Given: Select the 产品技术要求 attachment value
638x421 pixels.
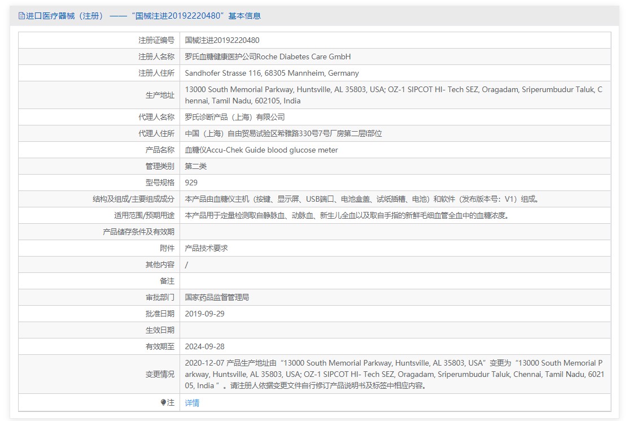Looking at the screenshot, I should tap(206, 248).
